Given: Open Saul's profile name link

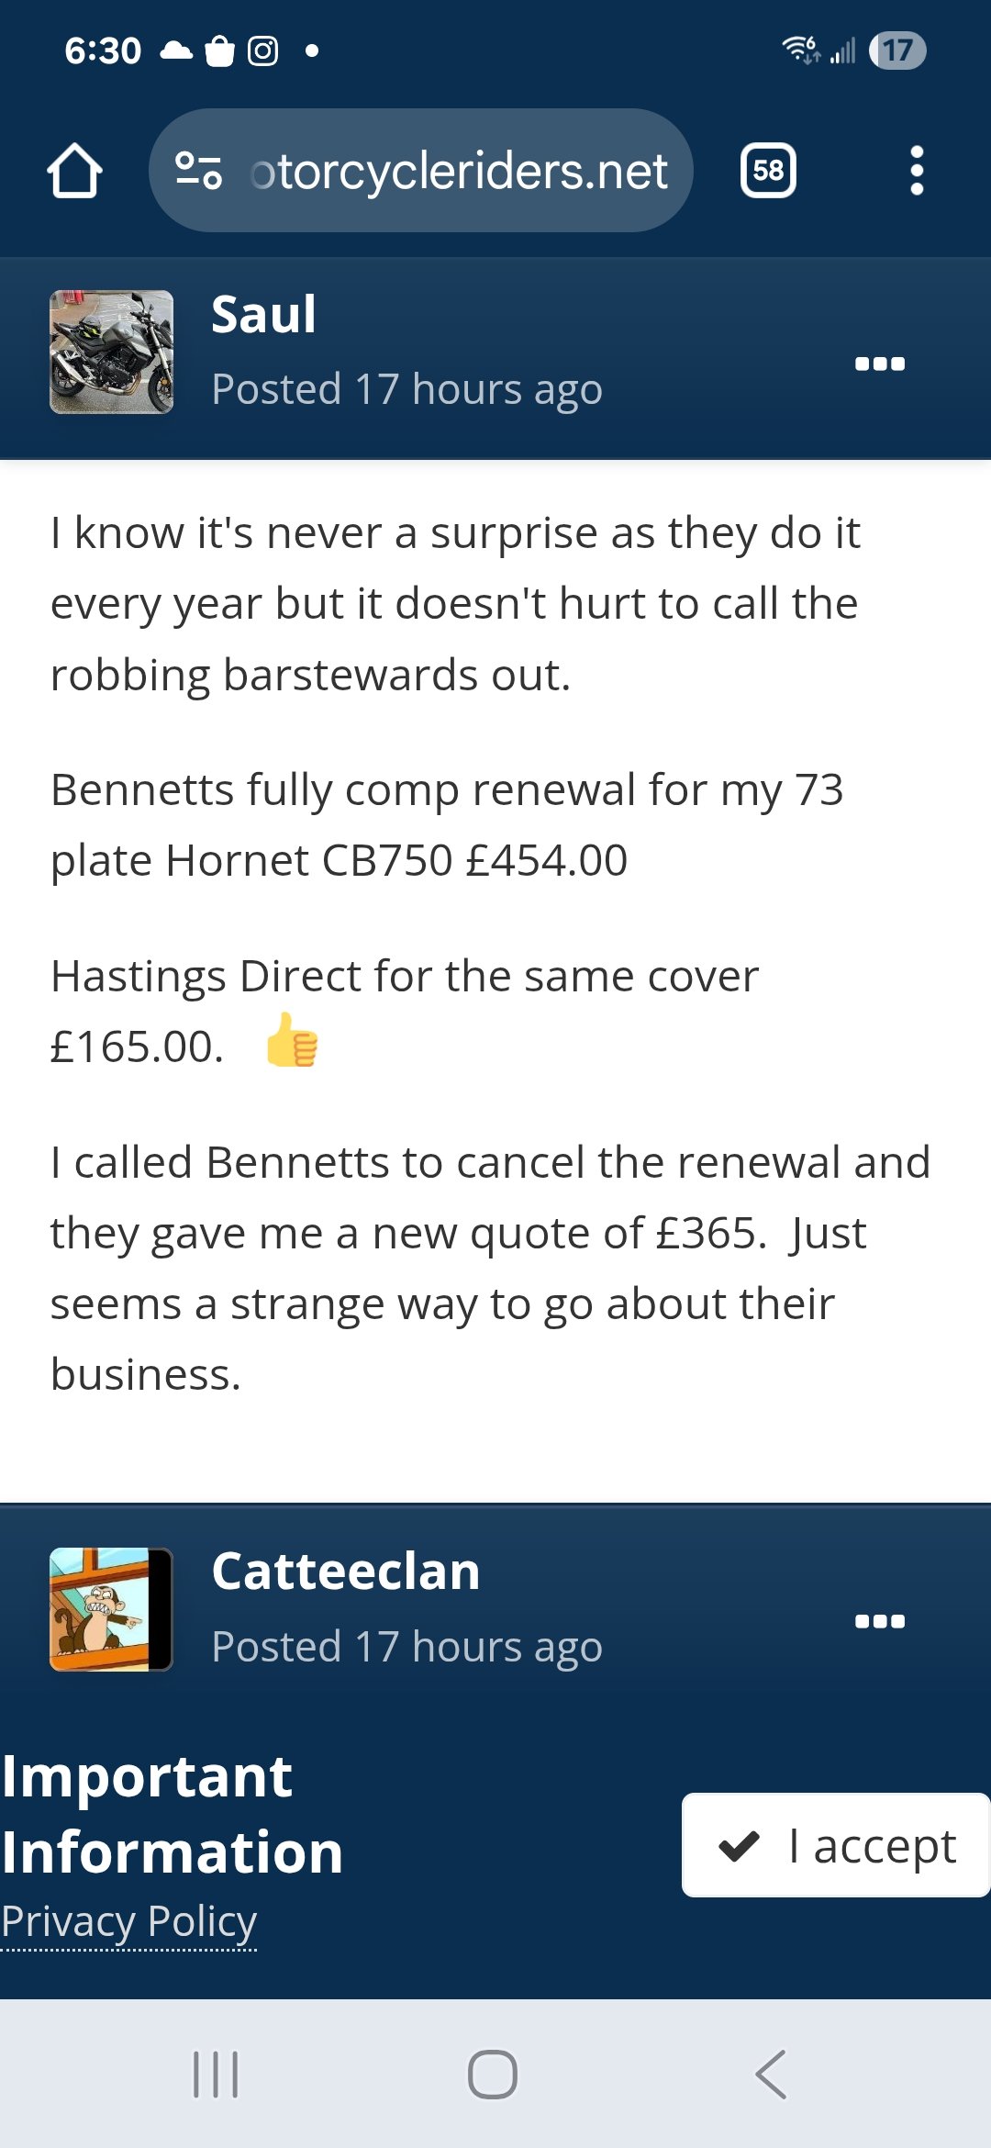Looking at the screenshot, I should (264, 315).
